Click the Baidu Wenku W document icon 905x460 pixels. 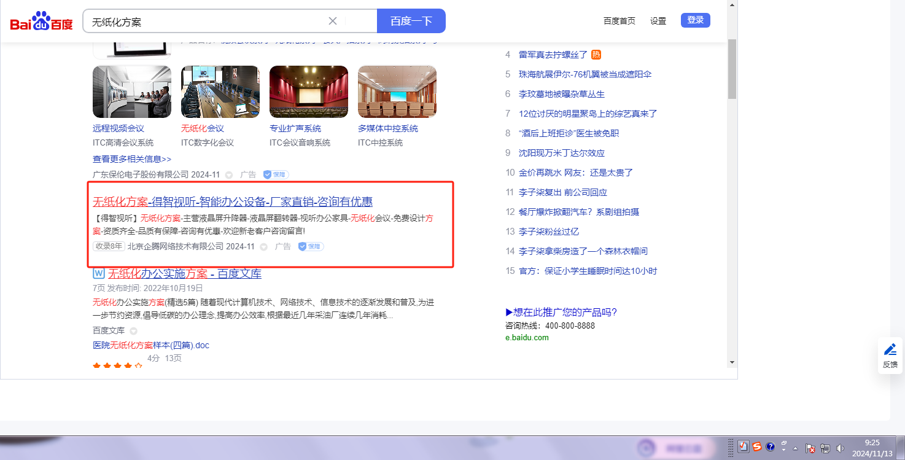click(98, 273)
